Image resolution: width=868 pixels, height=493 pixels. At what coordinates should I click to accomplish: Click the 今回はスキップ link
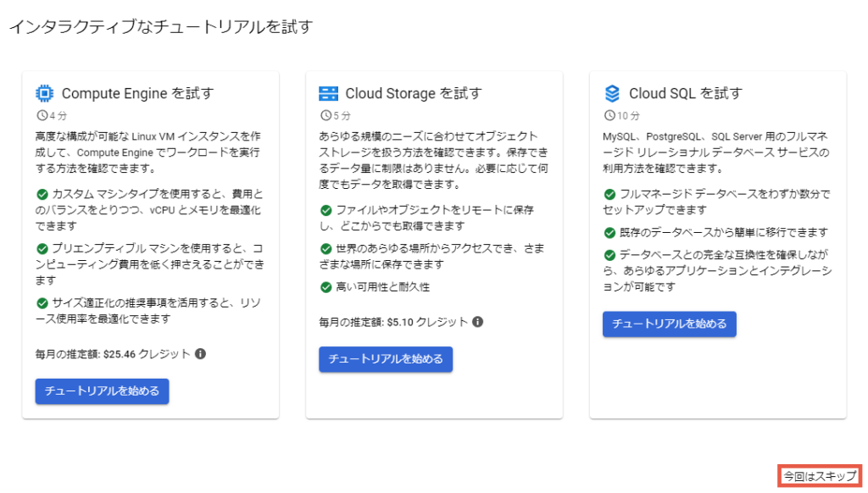point(820,476)
